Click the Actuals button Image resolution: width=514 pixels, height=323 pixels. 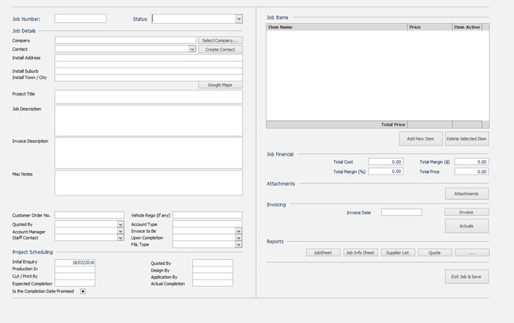click(466, 226)
